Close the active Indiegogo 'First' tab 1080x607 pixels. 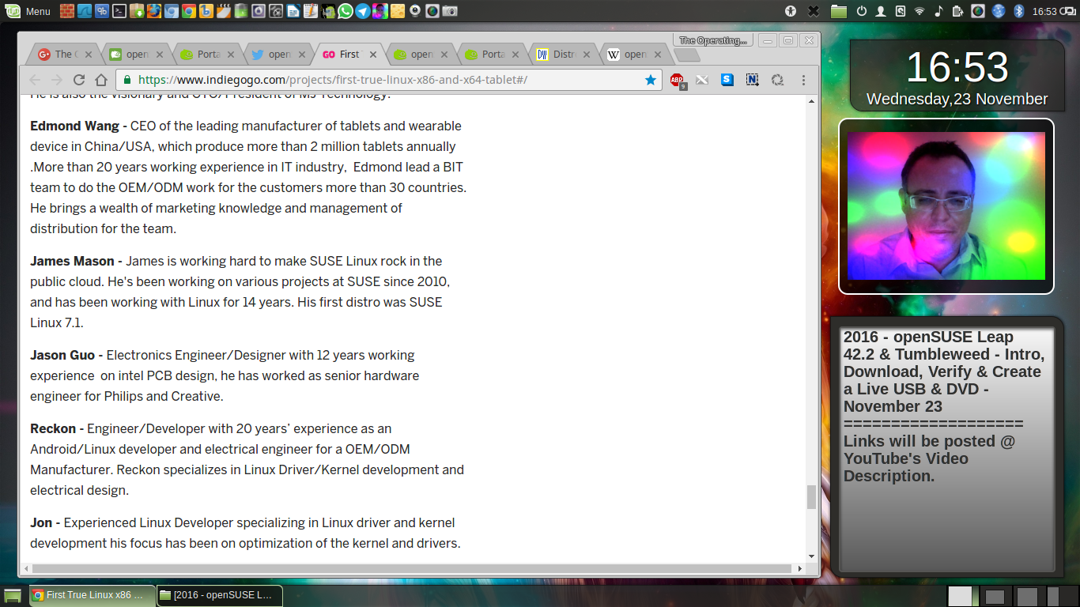(x=374, y=55)
